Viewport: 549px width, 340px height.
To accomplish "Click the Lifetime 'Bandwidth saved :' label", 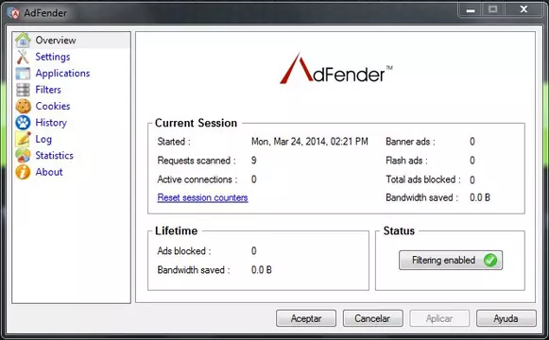I will pos(194,270).
